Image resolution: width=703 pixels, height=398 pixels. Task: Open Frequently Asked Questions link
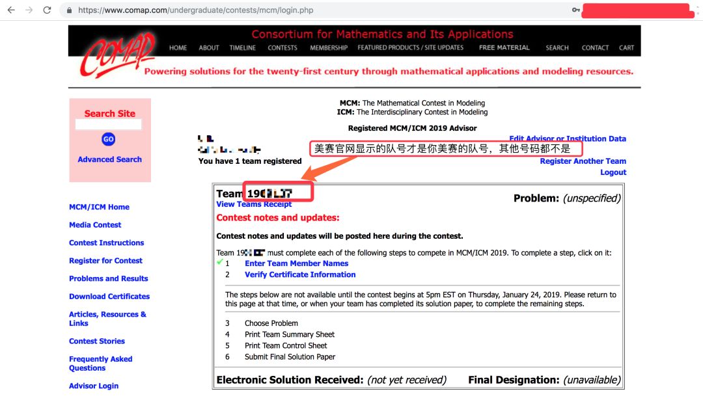coord(100,364)
